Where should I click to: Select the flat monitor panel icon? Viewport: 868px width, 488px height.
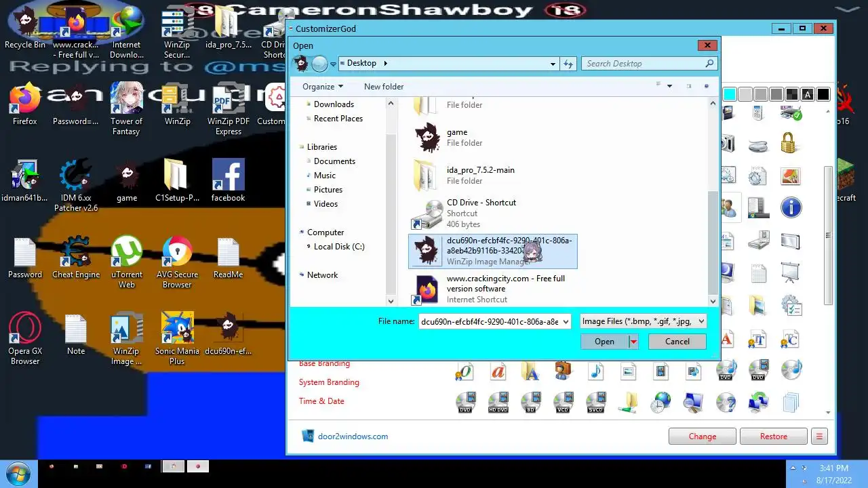coord(791,241)
